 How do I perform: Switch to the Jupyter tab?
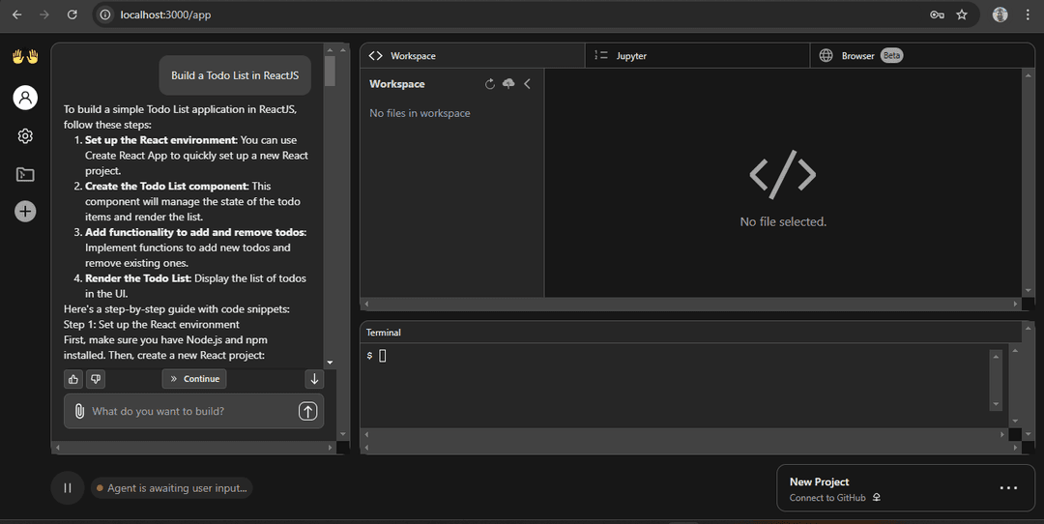[x=697, y=56]
